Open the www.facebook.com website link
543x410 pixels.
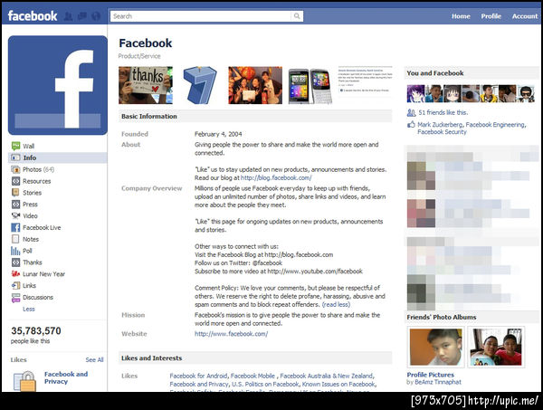coord(231,334)
